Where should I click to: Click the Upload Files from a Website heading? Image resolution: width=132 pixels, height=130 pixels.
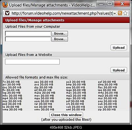pos(29,55)
